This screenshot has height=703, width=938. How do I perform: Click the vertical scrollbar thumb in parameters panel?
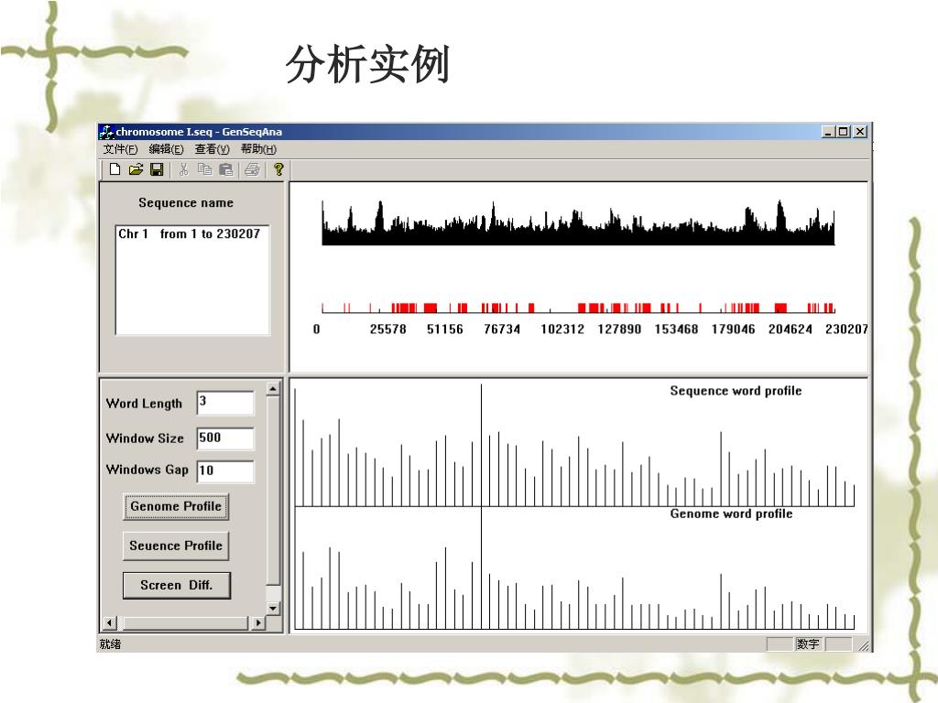click(x=273, y=491)
